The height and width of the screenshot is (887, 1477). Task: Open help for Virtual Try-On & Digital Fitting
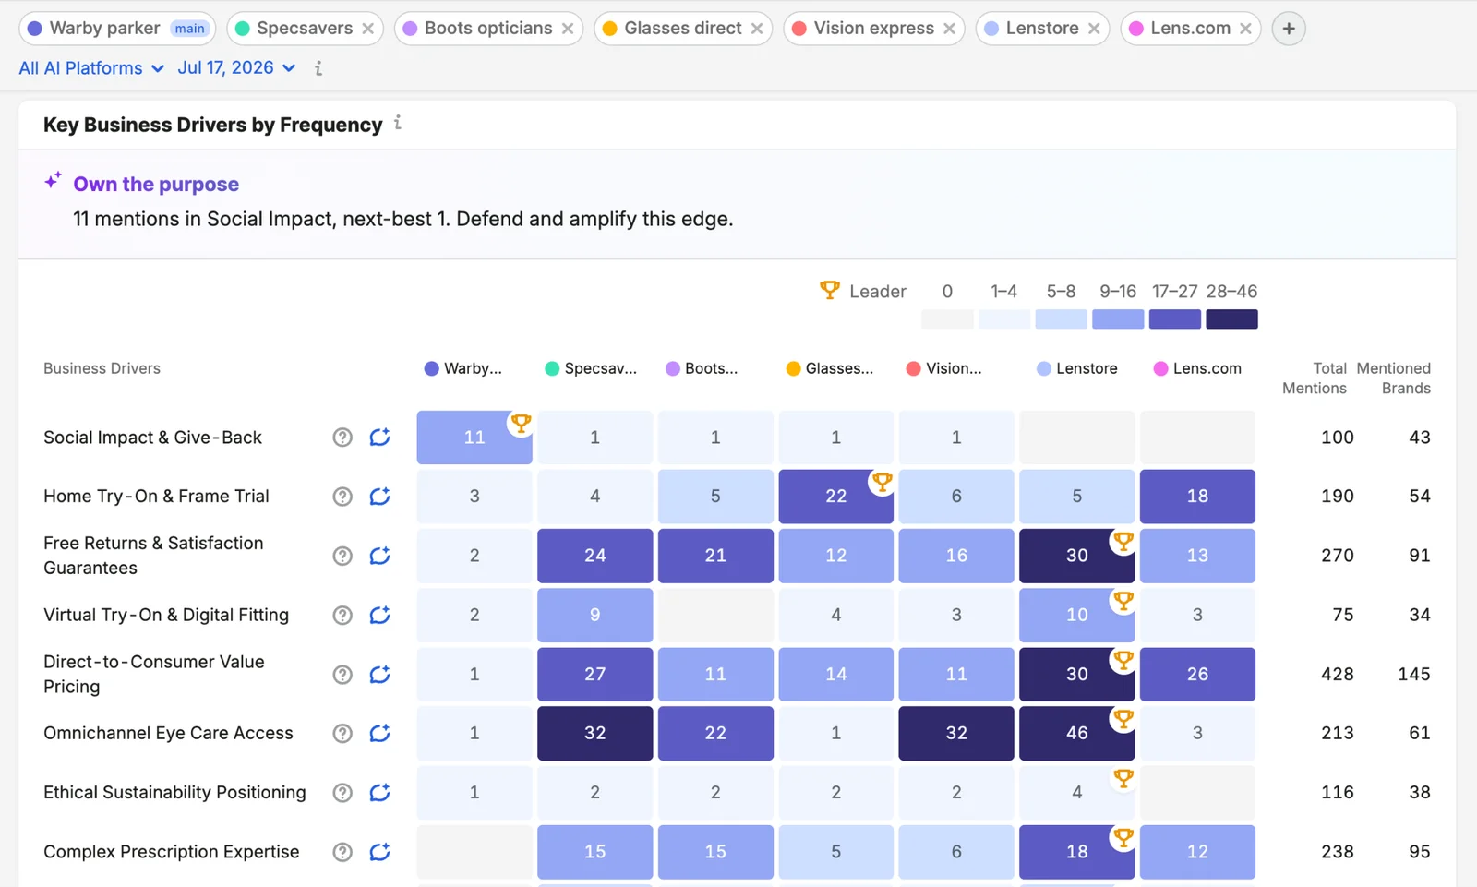click(342, 615)
